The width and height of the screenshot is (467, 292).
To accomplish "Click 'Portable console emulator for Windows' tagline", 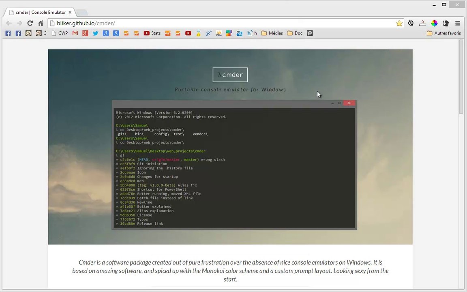I will 230,89.
